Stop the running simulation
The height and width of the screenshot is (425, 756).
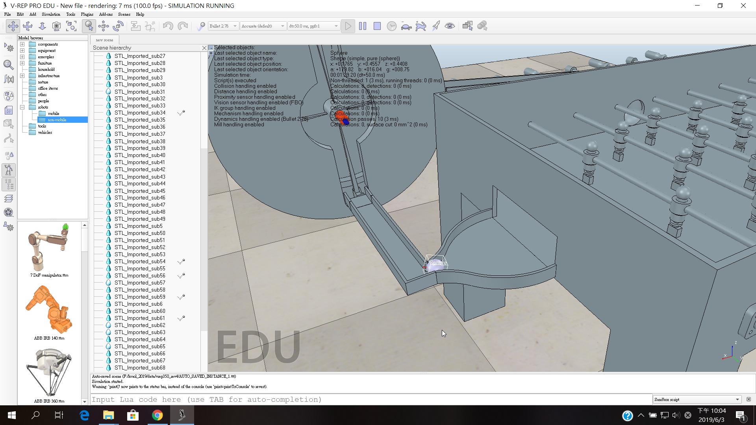377,26
